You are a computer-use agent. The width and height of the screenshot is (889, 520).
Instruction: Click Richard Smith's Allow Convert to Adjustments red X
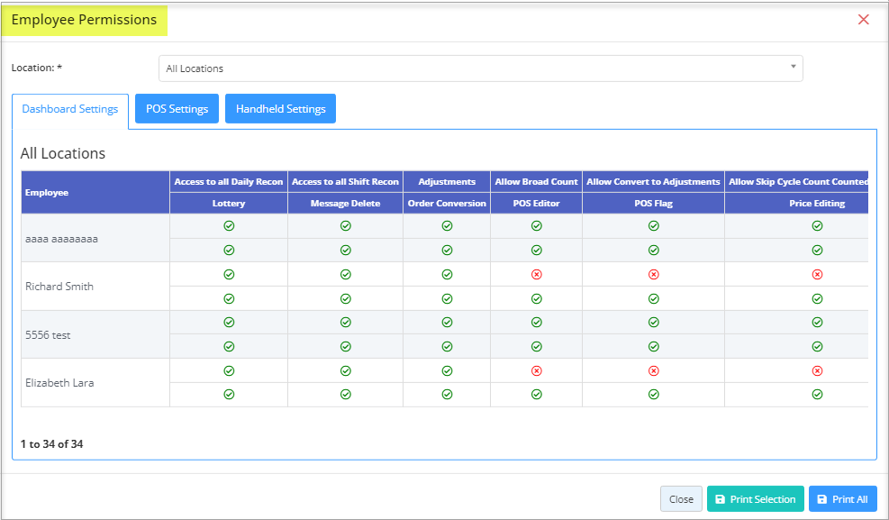[x=654, y=275]
